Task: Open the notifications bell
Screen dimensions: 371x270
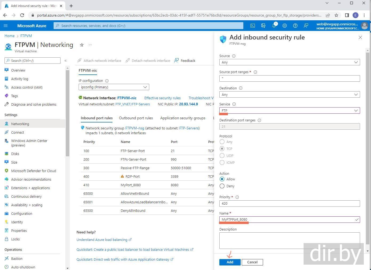Action: click(274, 26)
